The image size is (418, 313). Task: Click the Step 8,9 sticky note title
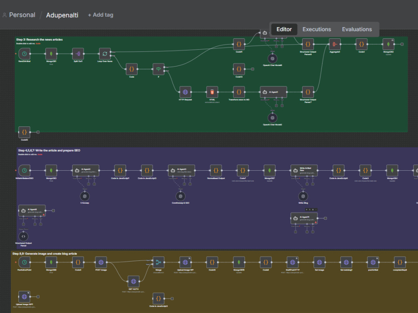[45, 254]
